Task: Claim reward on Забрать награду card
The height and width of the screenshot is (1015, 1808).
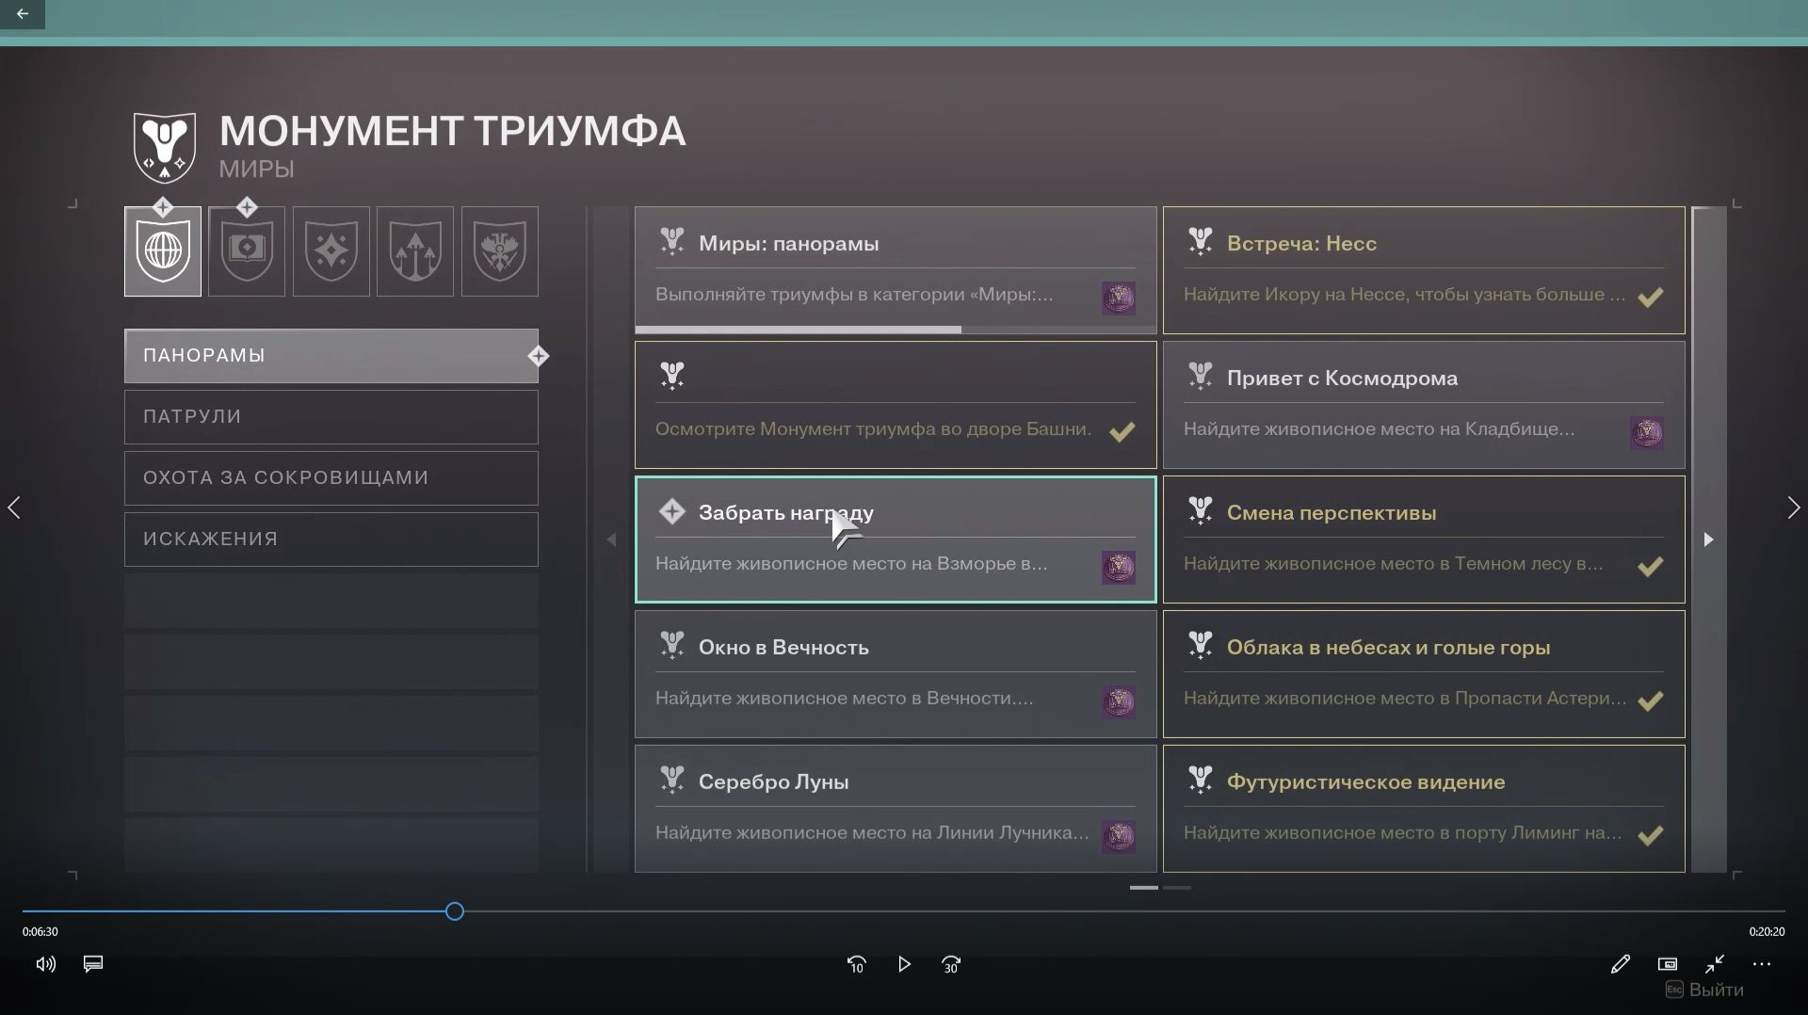Action: [896, 540]
